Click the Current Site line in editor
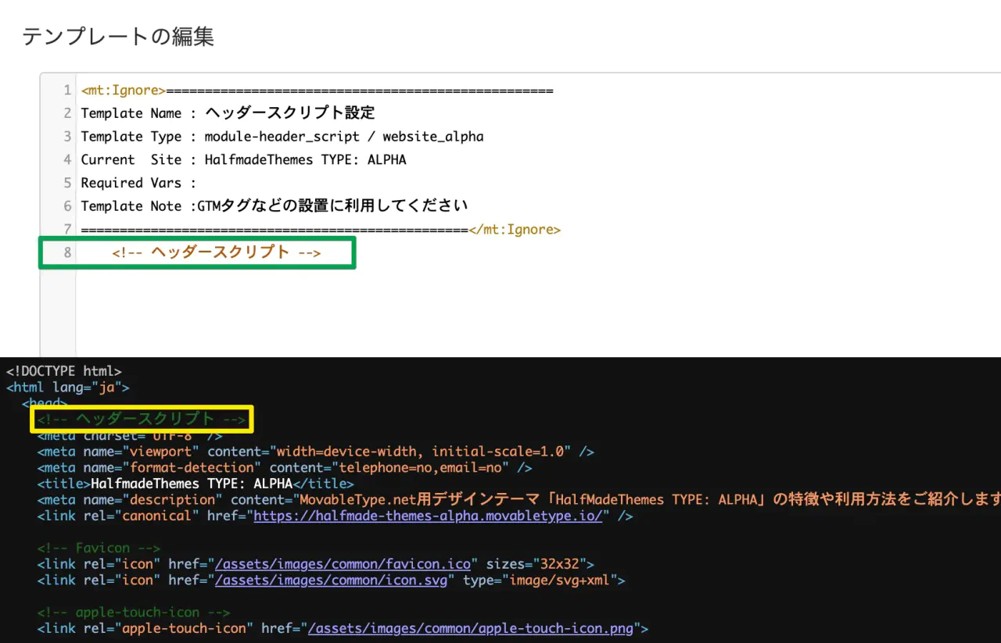 (243, 159)
